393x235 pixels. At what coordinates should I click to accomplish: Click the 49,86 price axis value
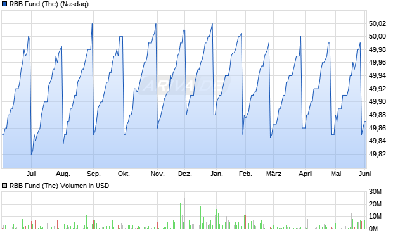pos(377,128)
